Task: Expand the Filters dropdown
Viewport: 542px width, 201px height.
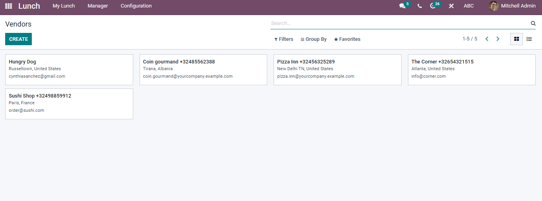Action: point(284,39)
